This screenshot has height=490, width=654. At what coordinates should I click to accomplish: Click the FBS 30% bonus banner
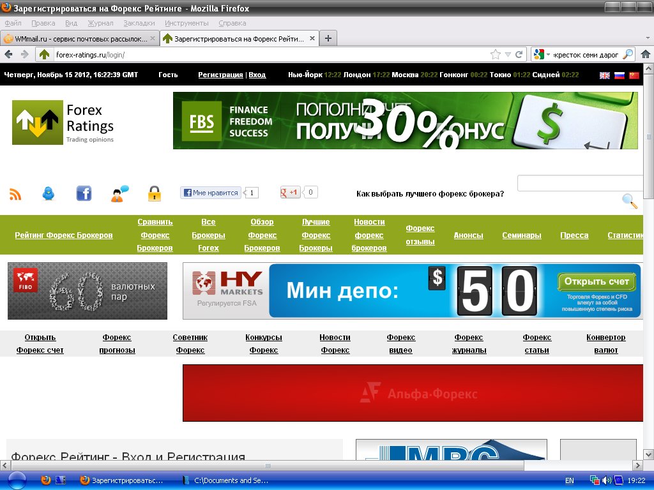(405, 121)
